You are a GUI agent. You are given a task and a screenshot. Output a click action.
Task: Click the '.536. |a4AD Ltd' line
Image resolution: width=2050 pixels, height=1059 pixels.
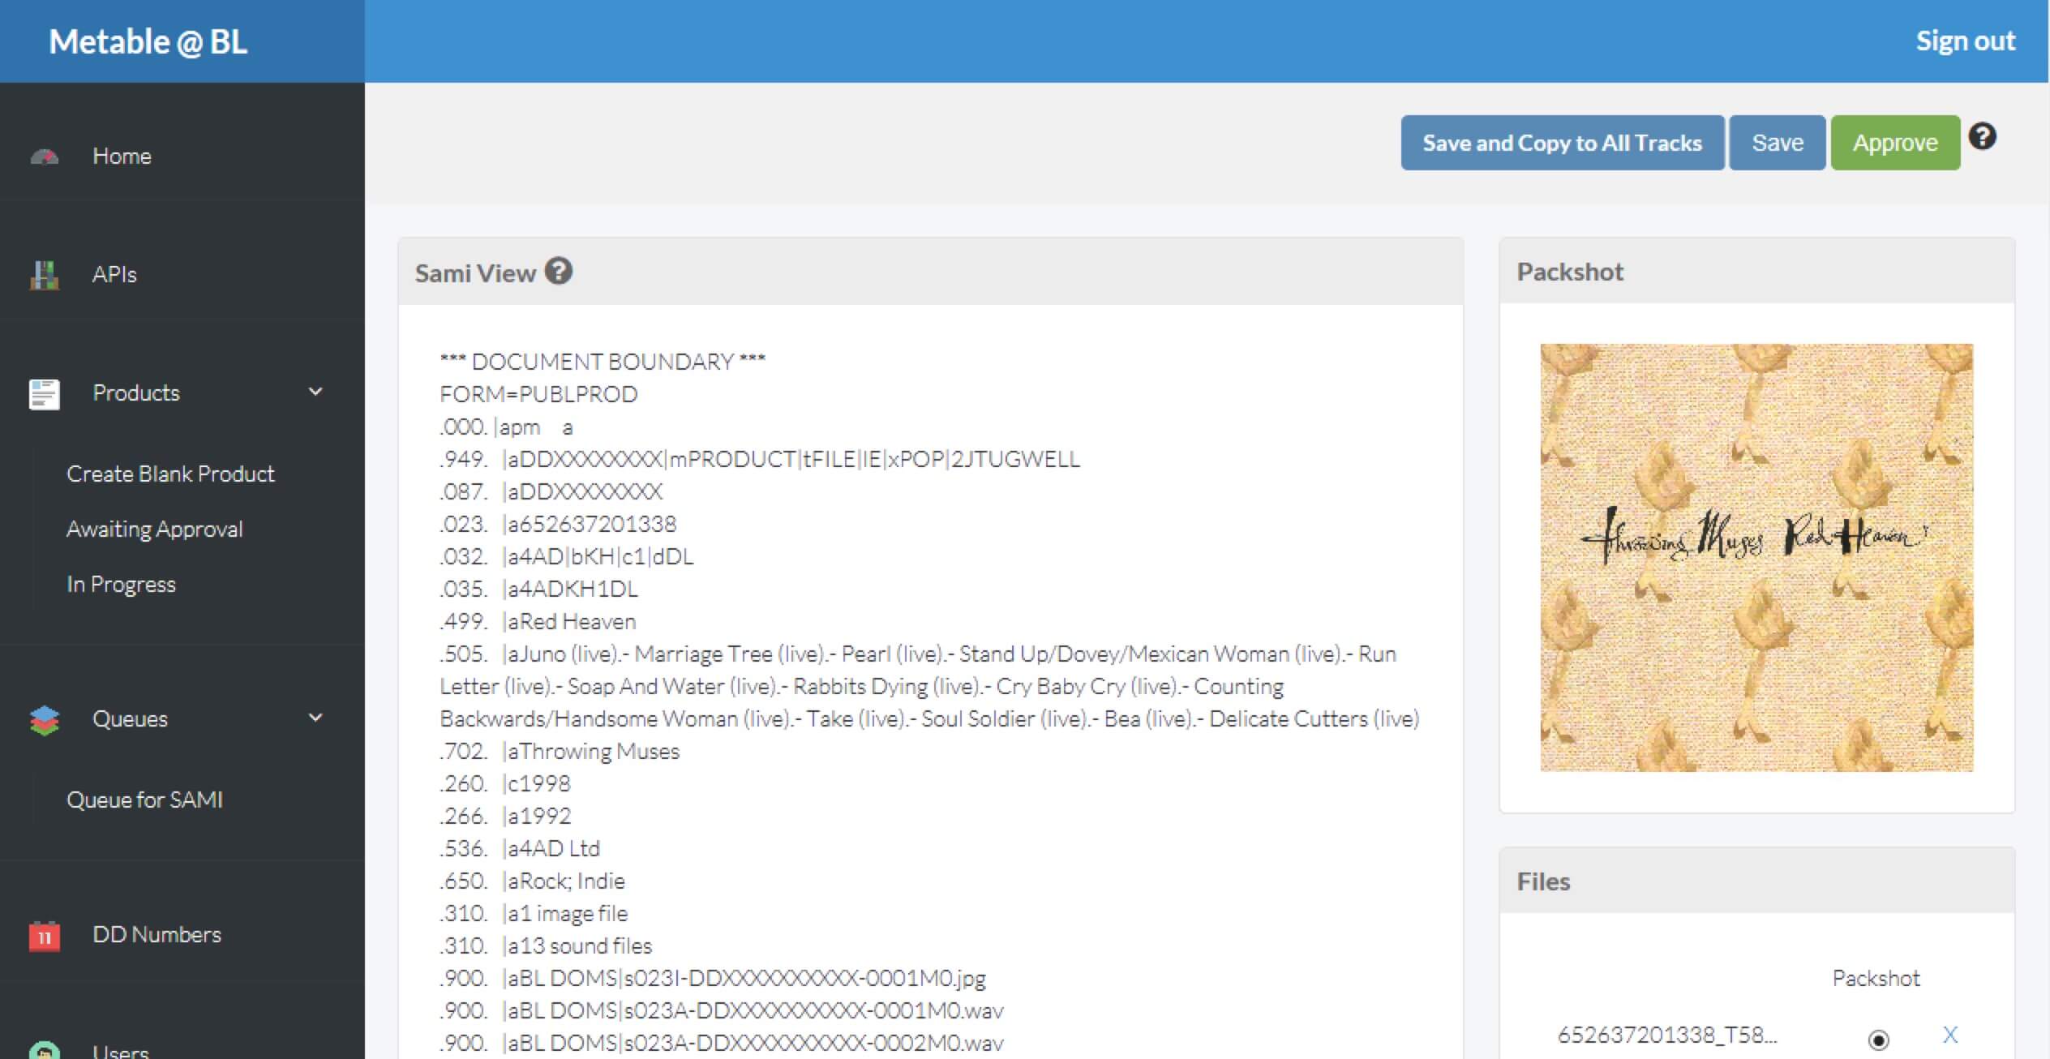[520, 848]
